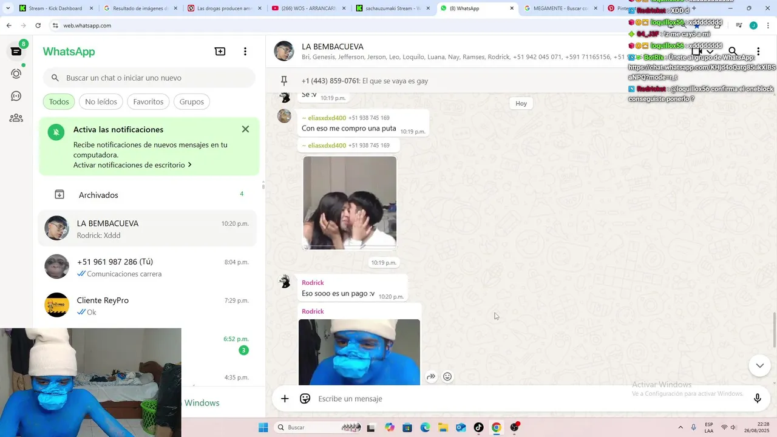Click the search icon in the chat header

click(733, 52)
